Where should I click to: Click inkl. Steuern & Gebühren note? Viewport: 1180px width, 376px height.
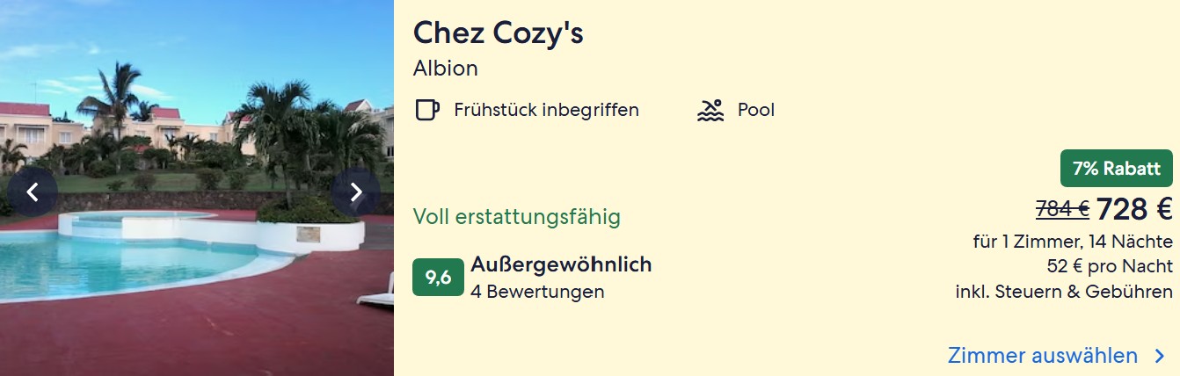pos(1064,292)
